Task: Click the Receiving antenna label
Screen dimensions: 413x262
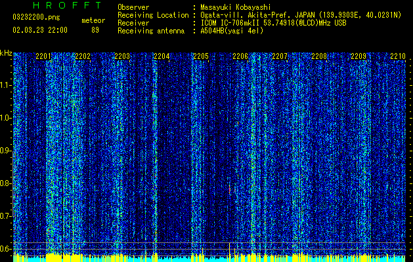Action: point(151,31)
